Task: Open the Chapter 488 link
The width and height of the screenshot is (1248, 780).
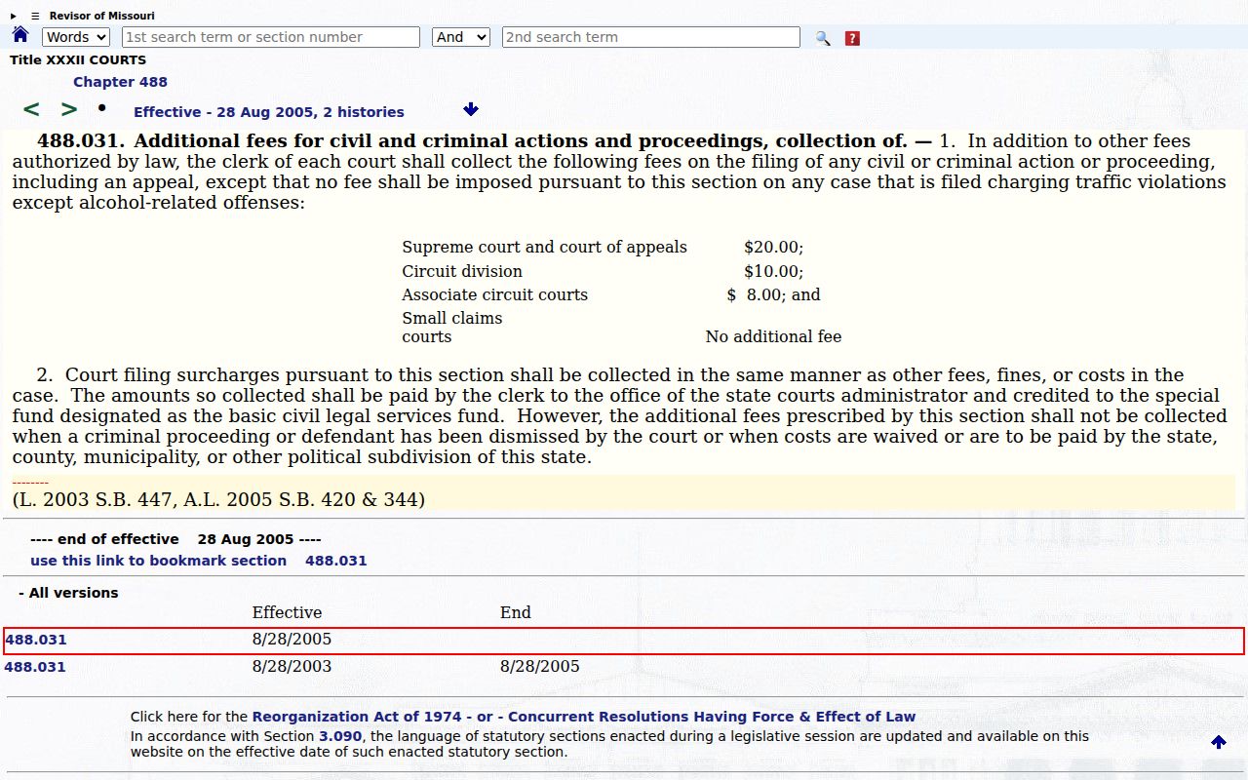Action: (x=120, y=82)
